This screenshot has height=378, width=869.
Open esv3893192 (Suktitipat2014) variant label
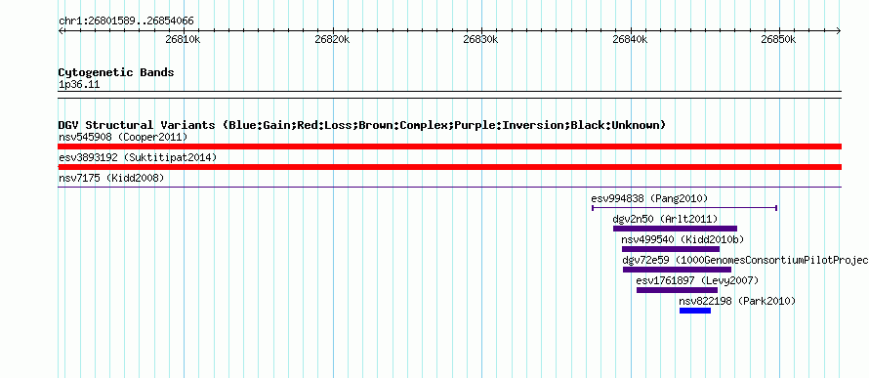pos(138,158)
